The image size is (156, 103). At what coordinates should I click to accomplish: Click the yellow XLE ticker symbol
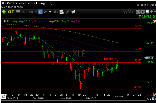point(11,12)
